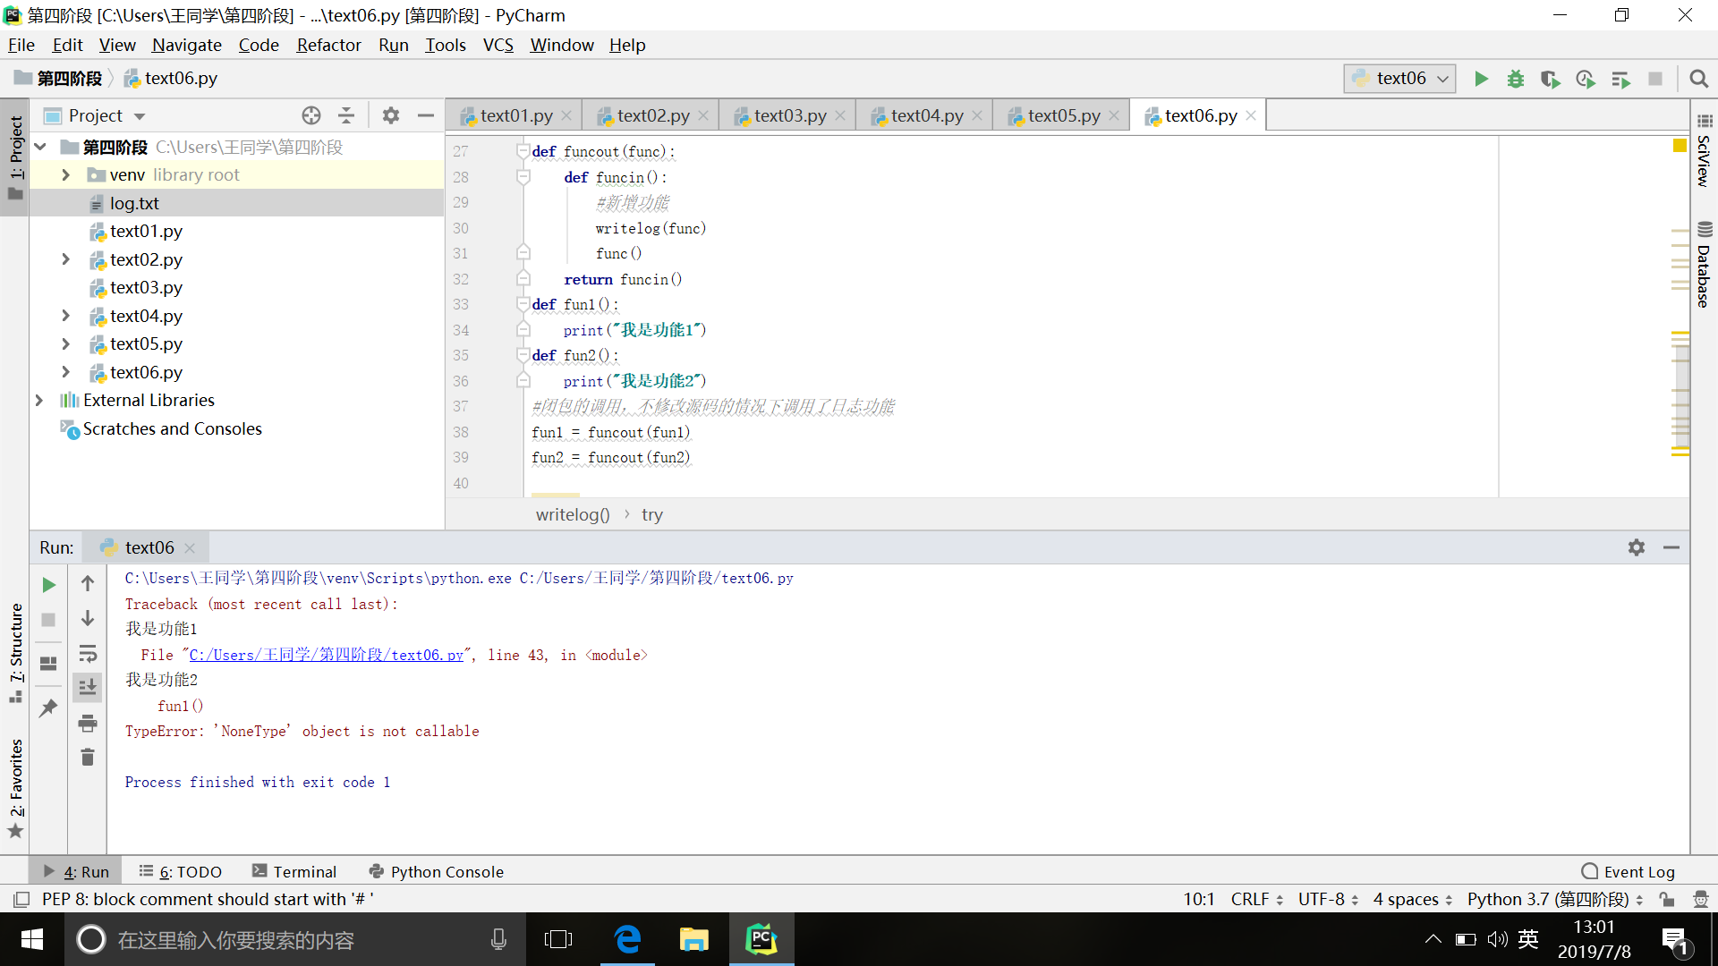This screenshot has width=1718, height=966.
Task: Stop process in the Run panel
Action: pyautogui.click(x=49, y=619)
